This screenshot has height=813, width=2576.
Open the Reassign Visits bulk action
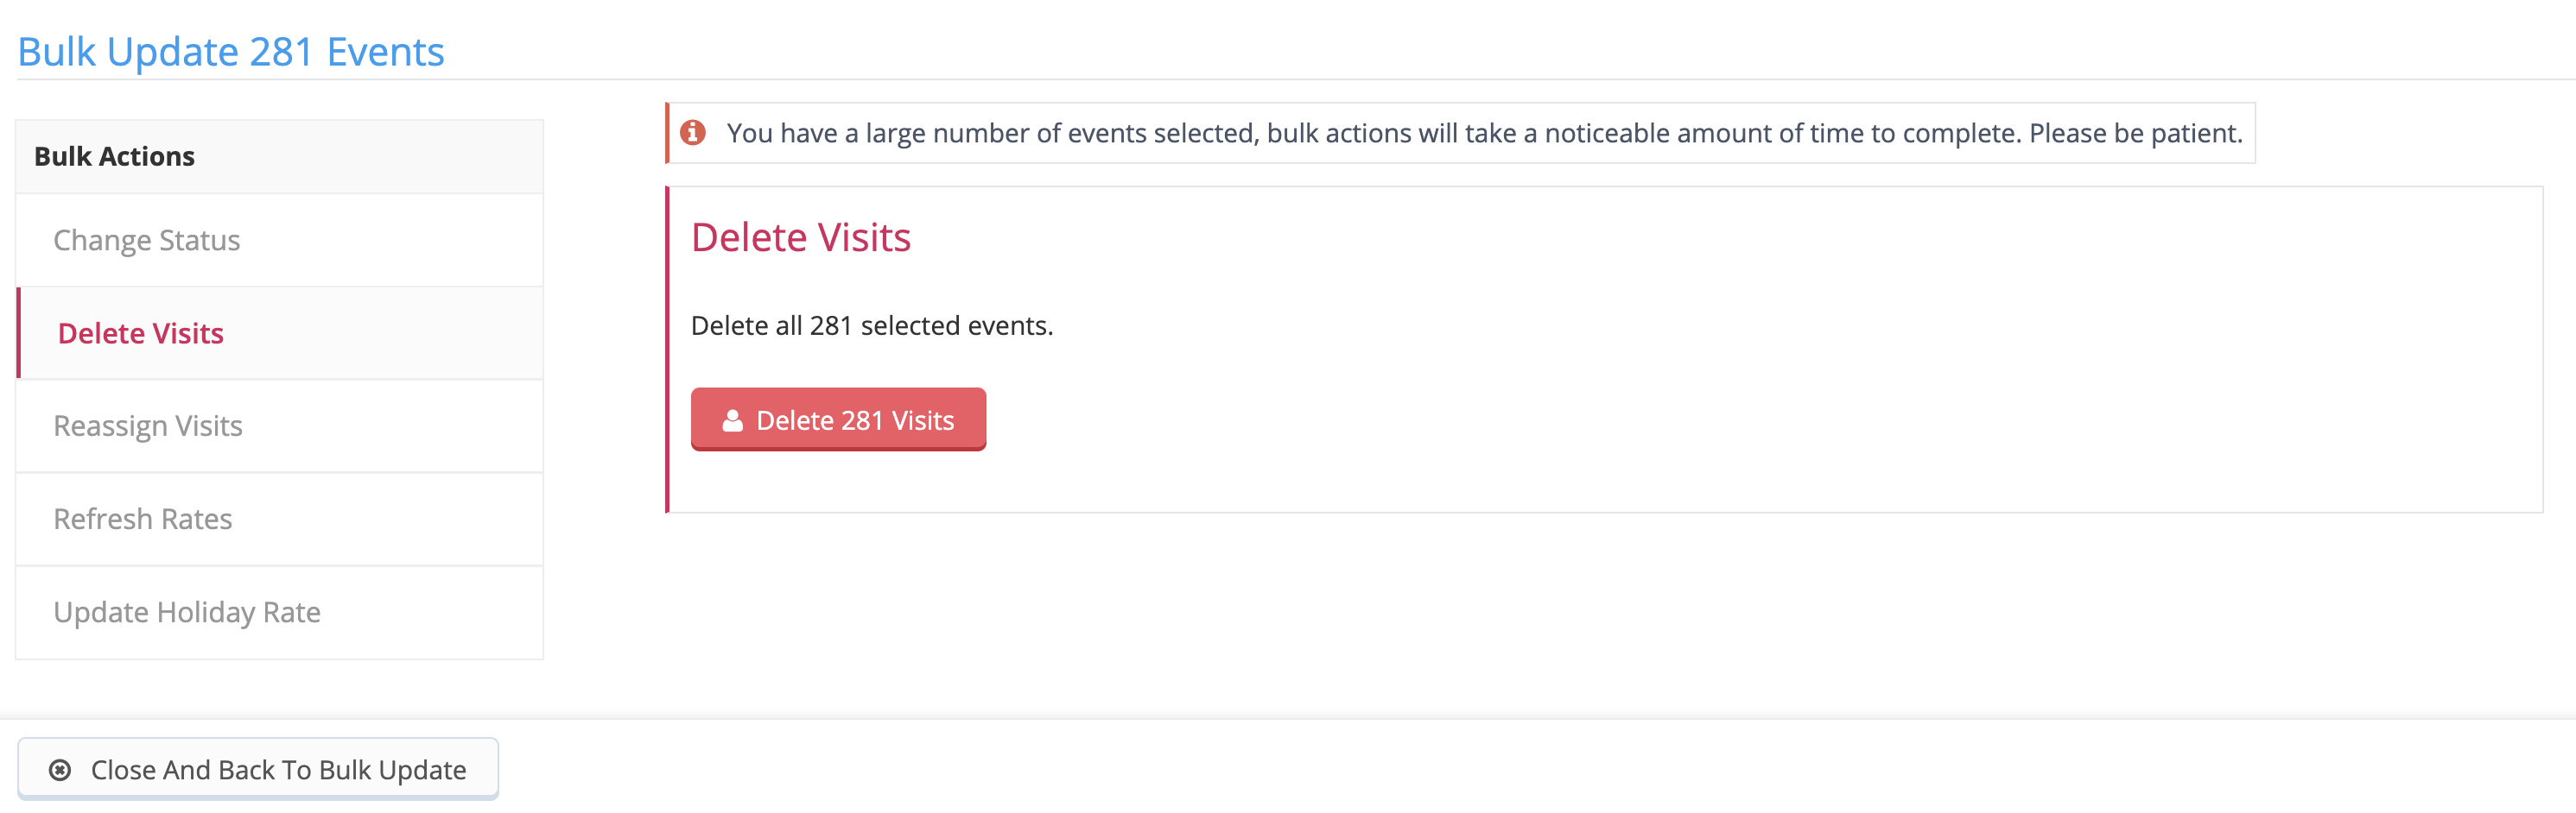coord(148,426)
